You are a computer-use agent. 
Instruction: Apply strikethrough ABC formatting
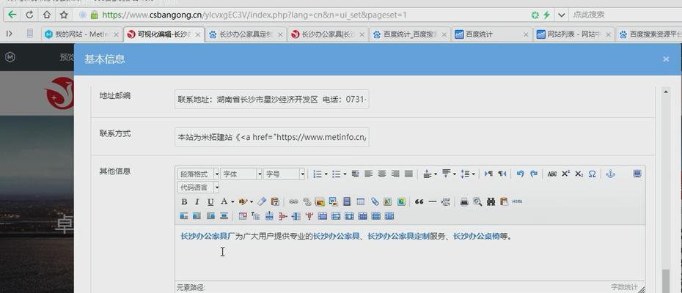coord(552,174)
